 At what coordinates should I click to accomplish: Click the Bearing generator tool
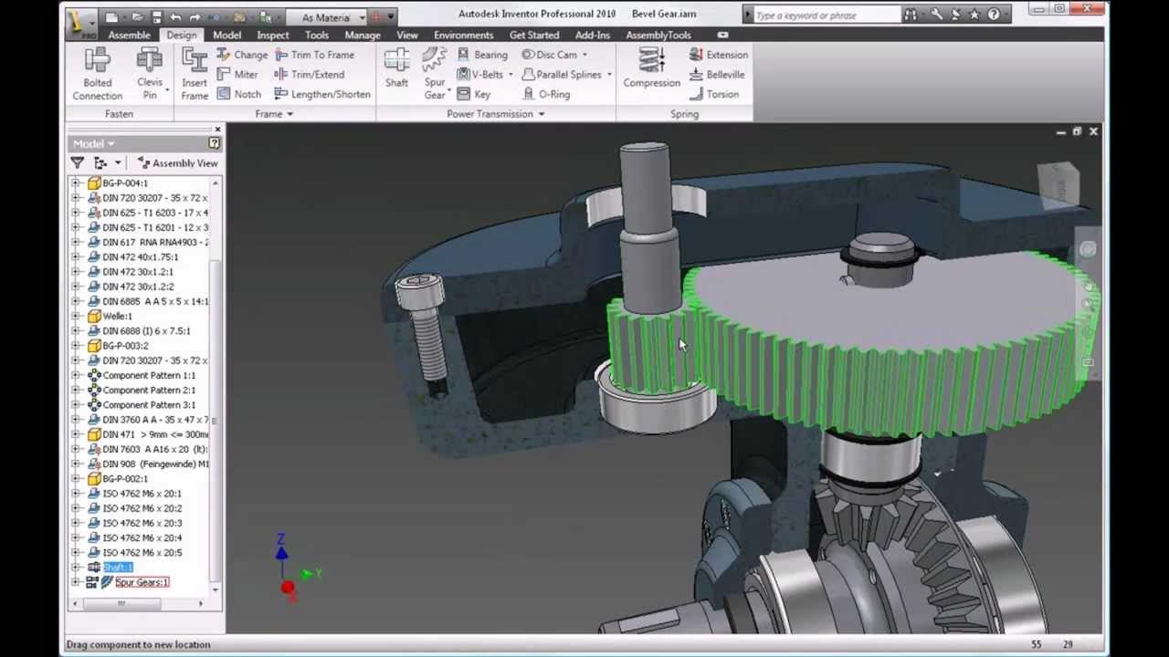[x=481, y=55]
